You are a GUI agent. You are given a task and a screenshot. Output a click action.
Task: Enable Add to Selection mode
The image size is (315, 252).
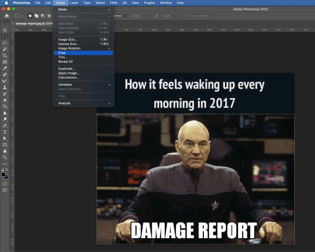pyautogui.click(x=36, y=16)
